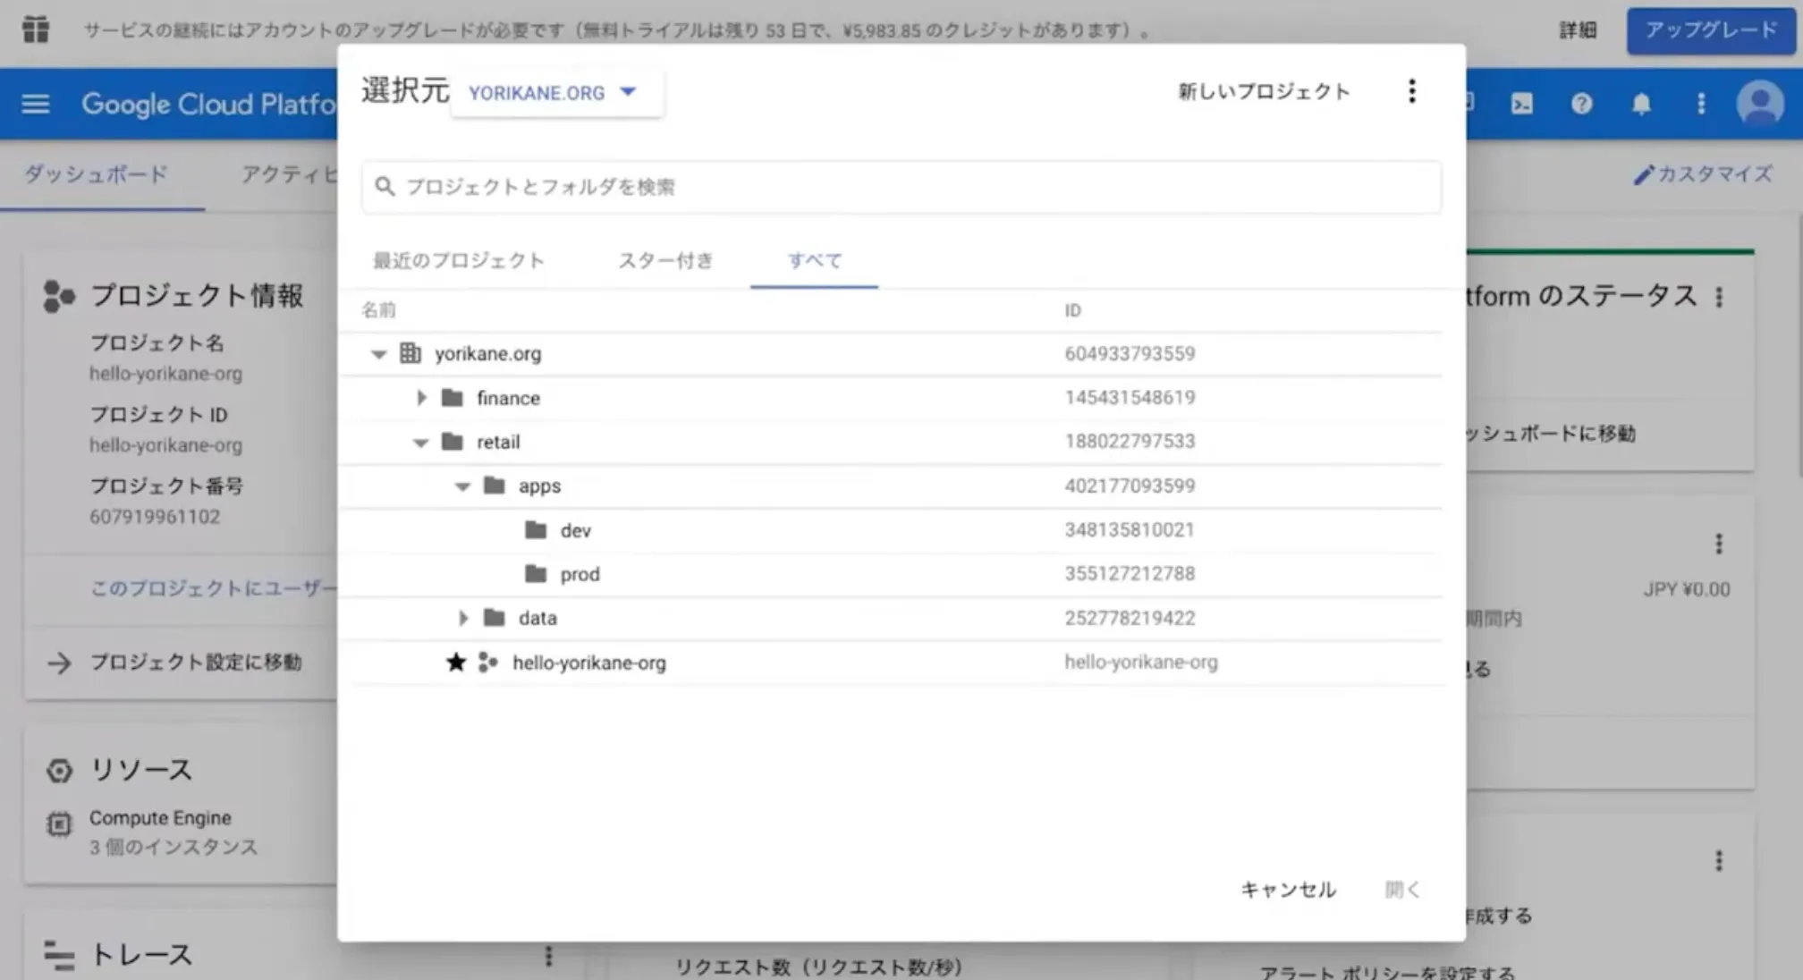Open dialog three-dot more options menu
The width and height of the screenshot is (1803, 980).
click(x=1411, y=91)
